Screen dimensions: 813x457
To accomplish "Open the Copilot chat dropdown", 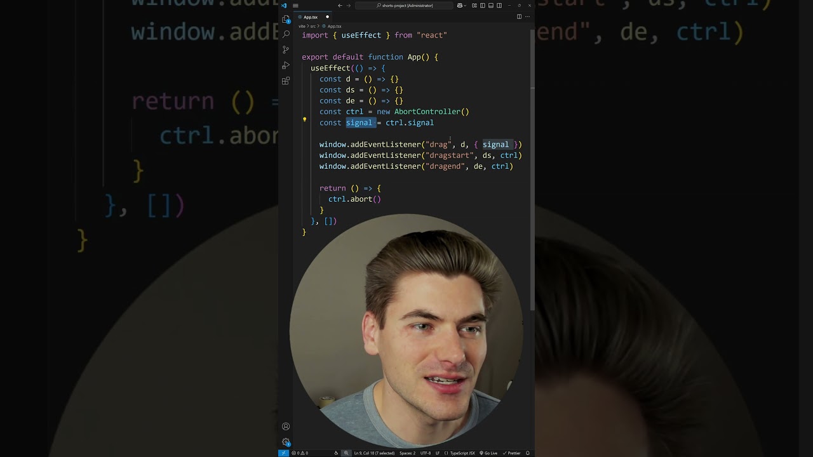I will click(x=462, y=6).
